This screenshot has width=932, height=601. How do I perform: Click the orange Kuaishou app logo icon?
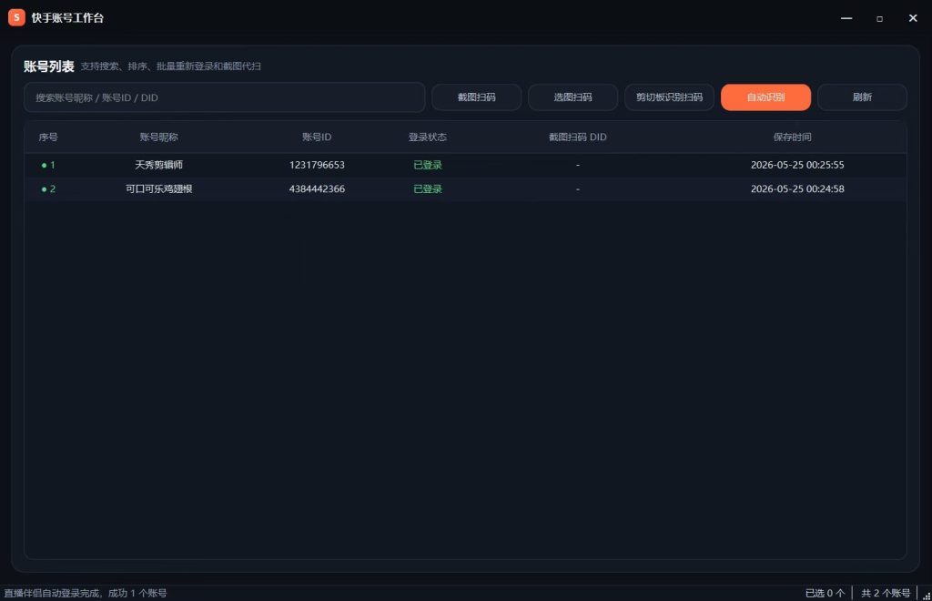click(x=16, y=18)
